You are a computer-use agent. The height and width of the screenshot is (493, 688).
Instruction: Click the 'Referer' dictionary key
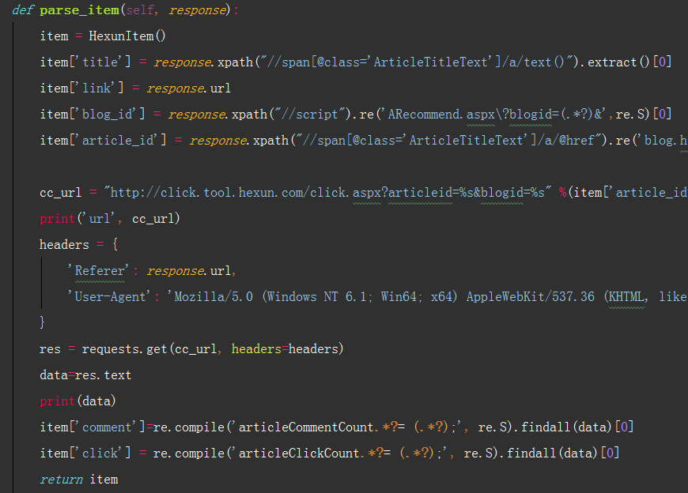98,270
